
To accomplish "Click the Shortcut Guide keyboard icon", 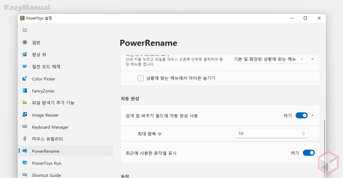I will [25, 175].
